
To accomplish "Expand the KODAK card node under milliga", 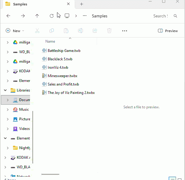I will pyautogui.click(x=8, y=71).
